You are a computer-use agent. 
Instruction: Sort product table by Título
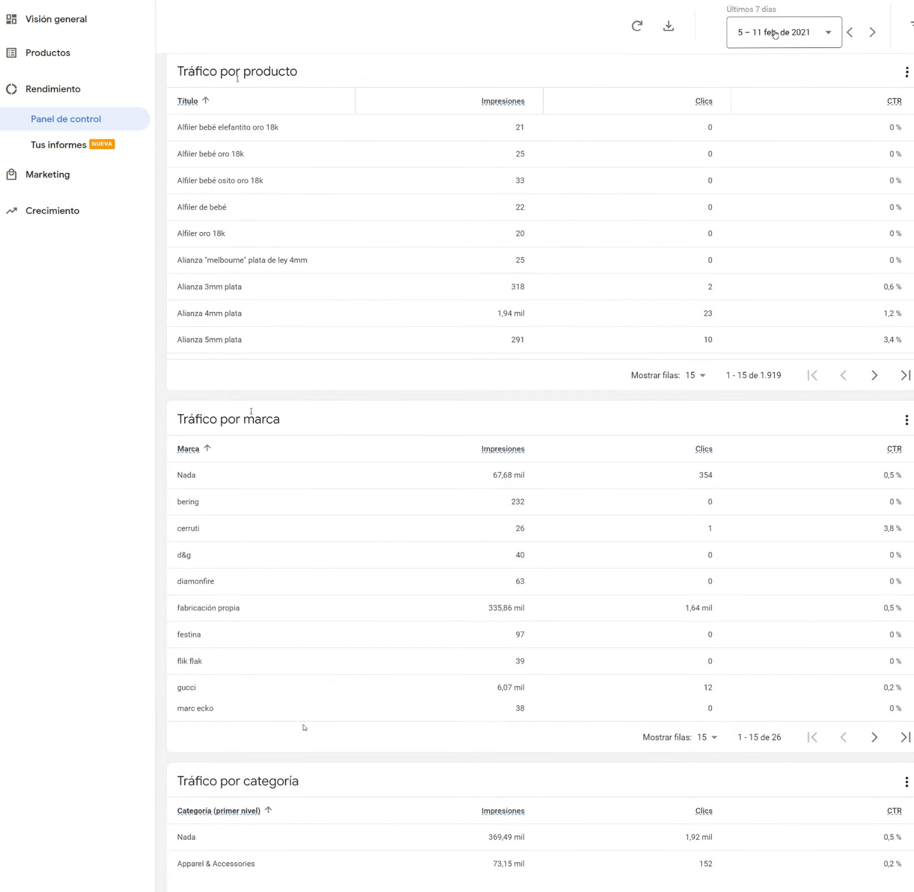click(x=188, y=101)
